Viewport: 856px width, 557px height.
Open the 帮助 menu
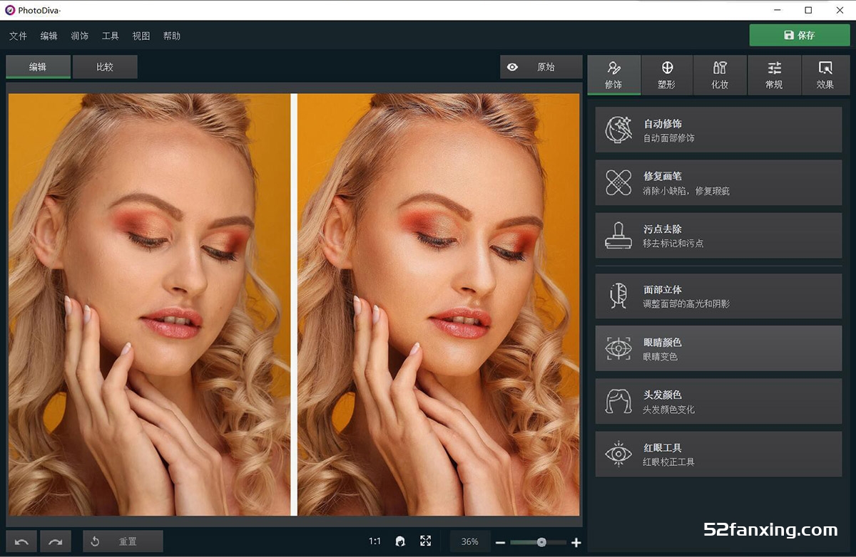click(x=171, y=36)
